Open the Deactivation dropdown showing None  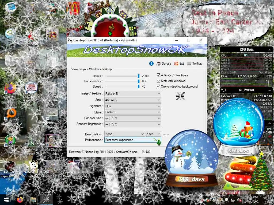[x=125, y=134]
